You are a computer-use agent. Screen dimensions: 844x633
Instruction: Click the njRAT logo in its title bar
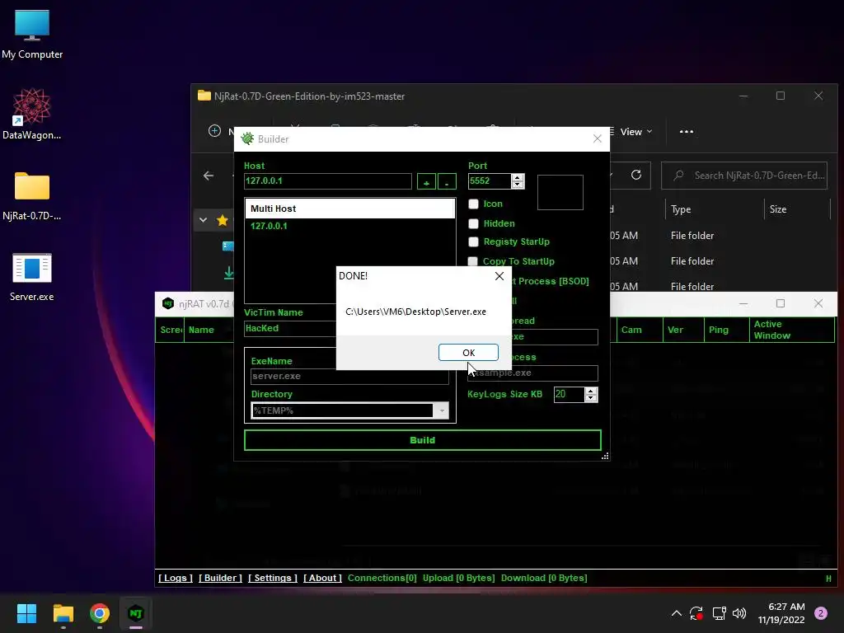(168, 303)
